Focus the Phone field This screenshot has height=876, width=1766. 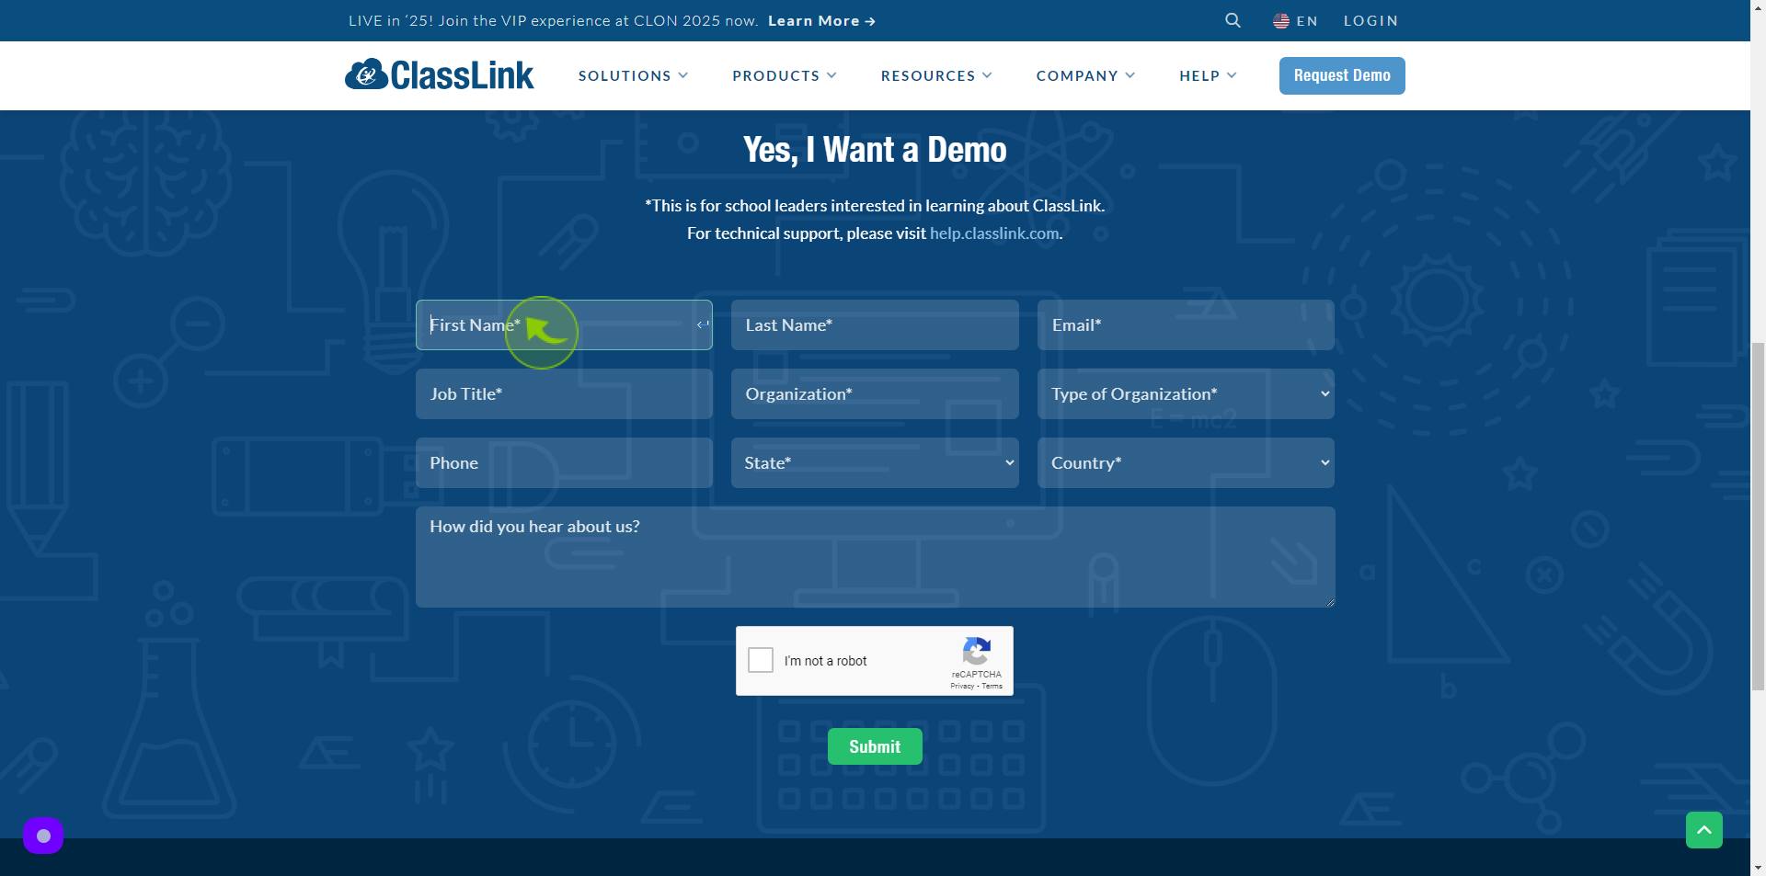(x=564, y=462)
